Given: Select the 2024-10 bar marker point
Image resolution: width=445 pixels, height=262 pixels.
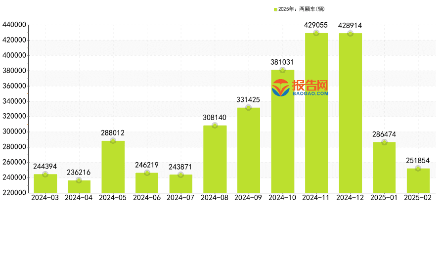Looking at the screenshot, I should pos(282,70).
